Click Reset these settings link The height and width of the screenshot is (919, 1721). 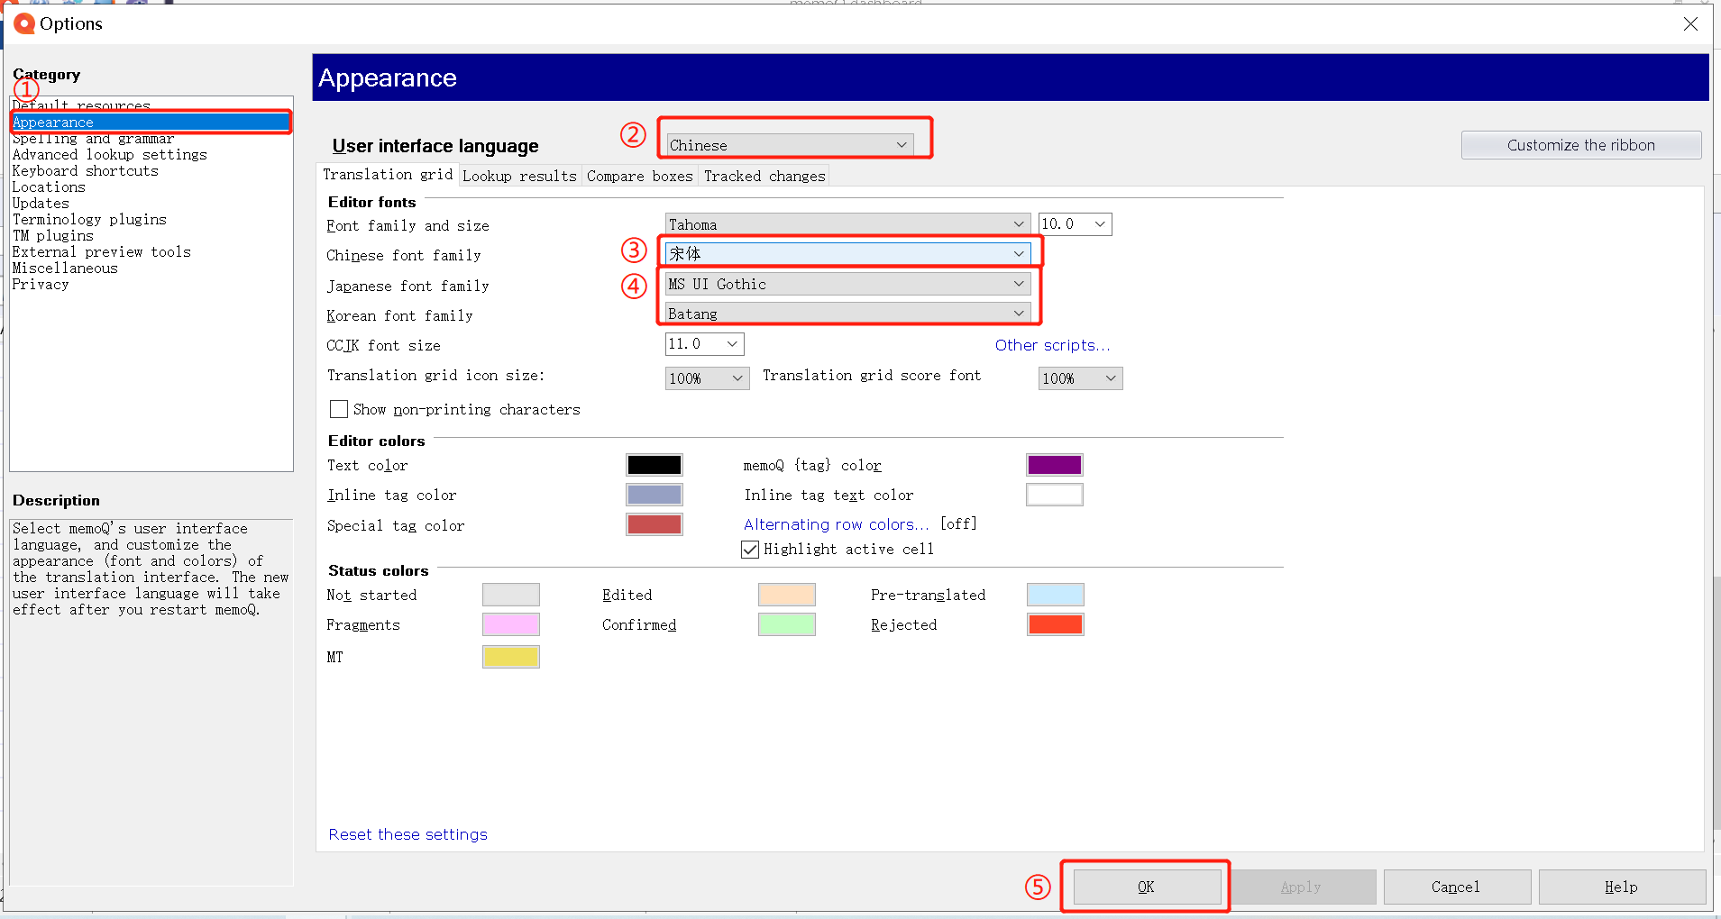(407, 834)
